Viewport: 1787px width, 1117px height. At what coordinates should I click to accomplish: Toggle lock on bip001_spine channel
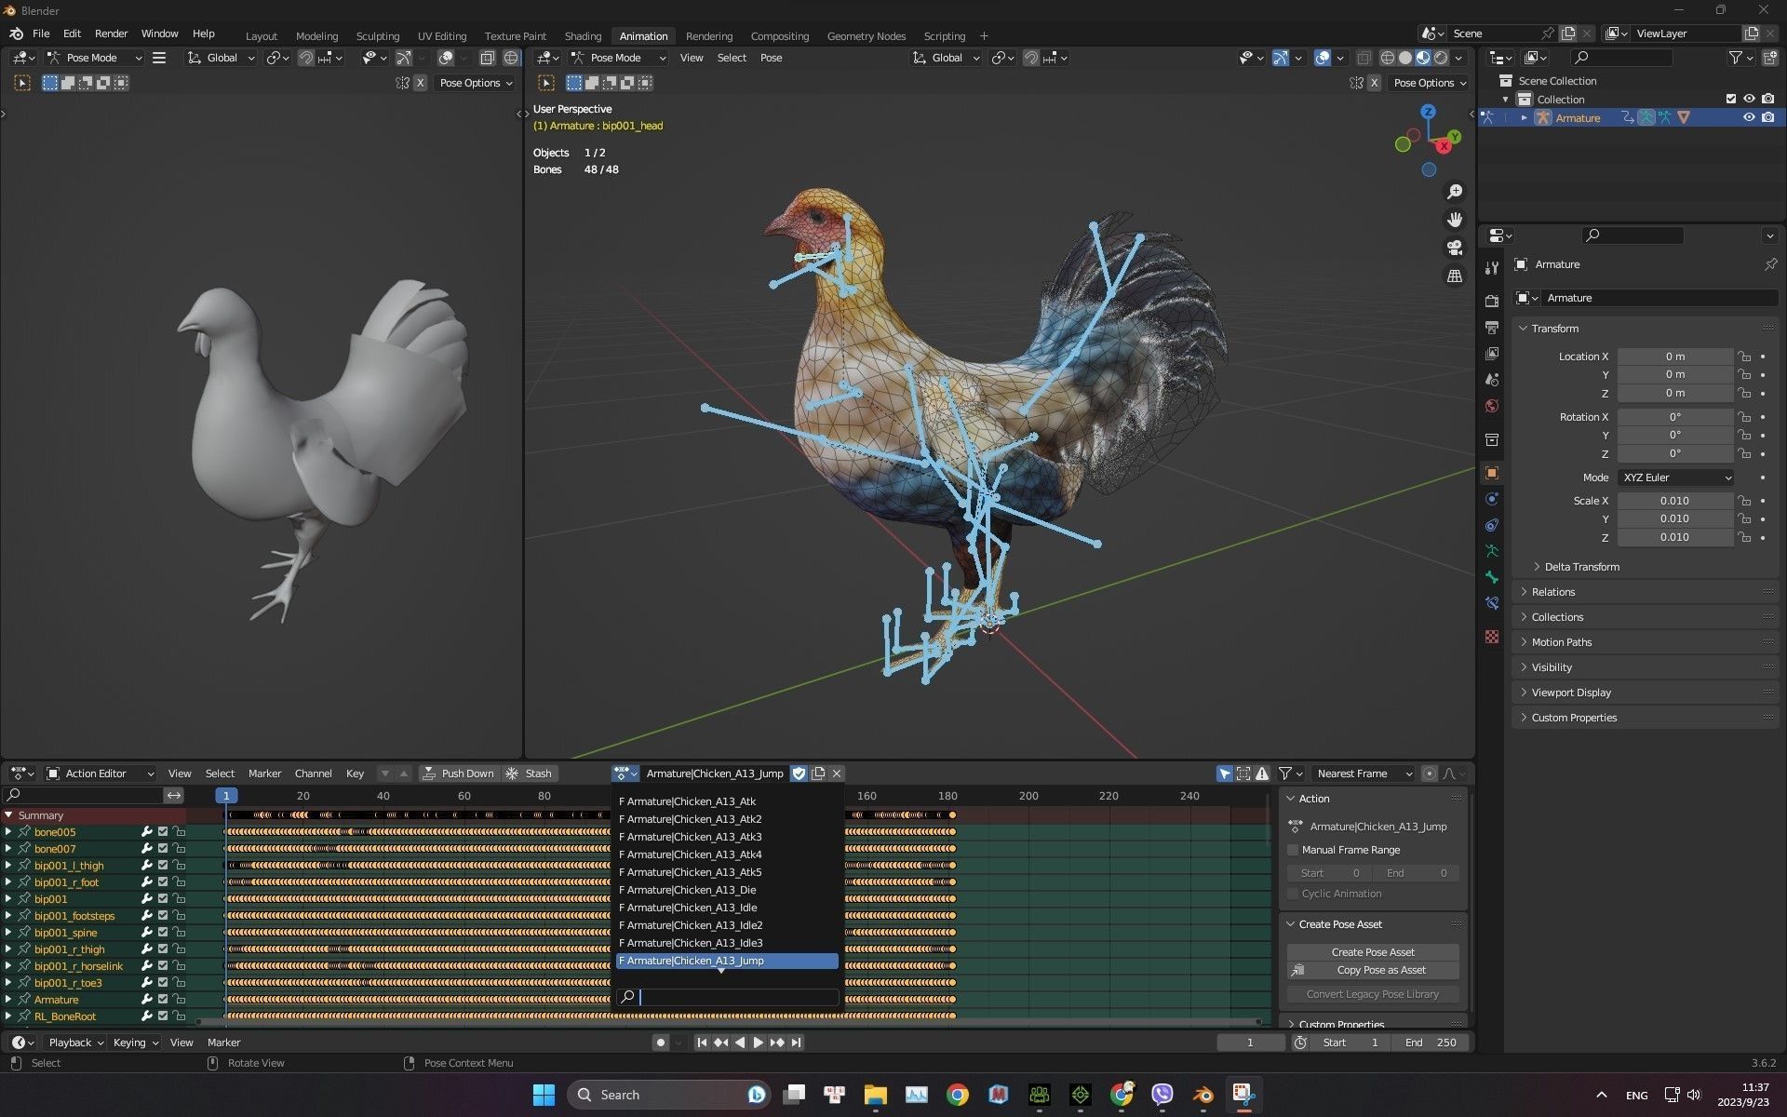click(179, 933)
